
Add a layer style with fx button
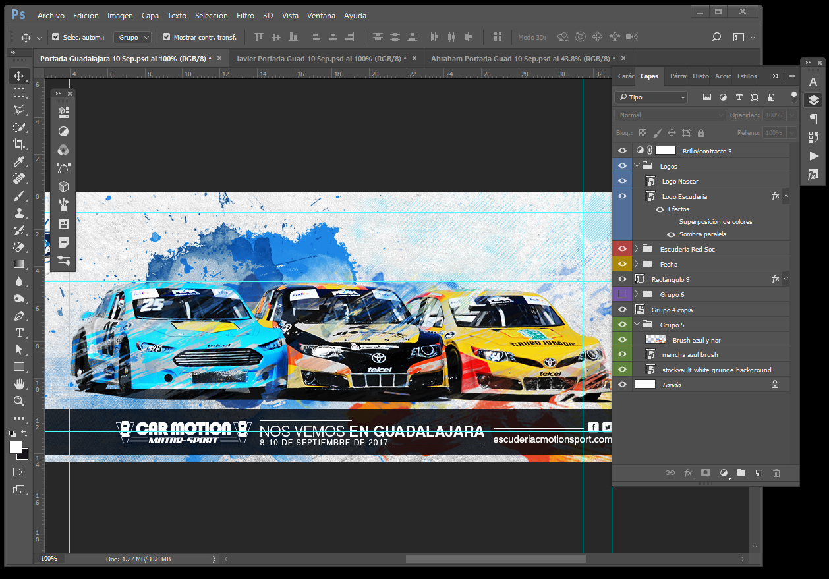click(688, 473)
